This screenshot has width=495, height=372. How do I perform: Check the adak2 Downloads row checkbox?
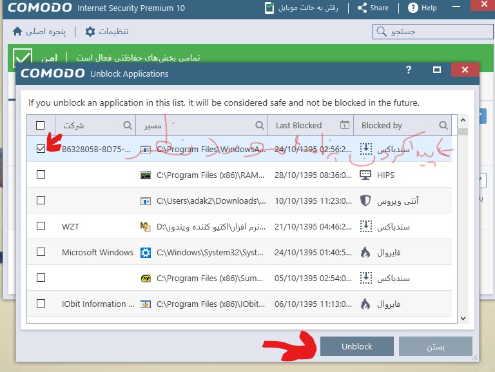point(41,201)
